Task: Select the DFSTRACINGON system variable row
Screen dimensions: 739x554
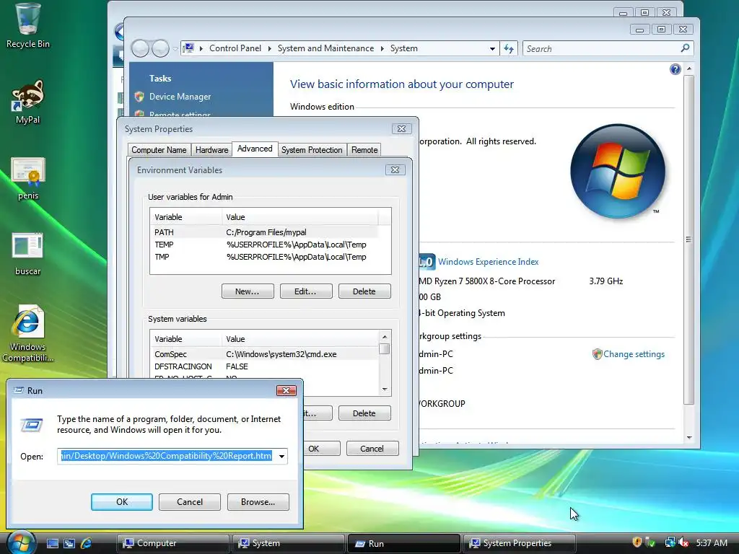Action: 265,366
